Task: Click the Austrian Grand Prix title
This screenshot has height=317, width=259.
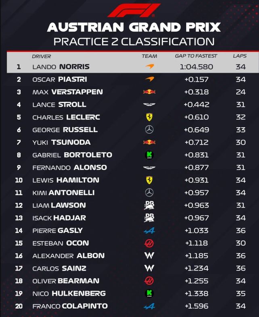Action: pyautogui.click(x=134, y=27)
